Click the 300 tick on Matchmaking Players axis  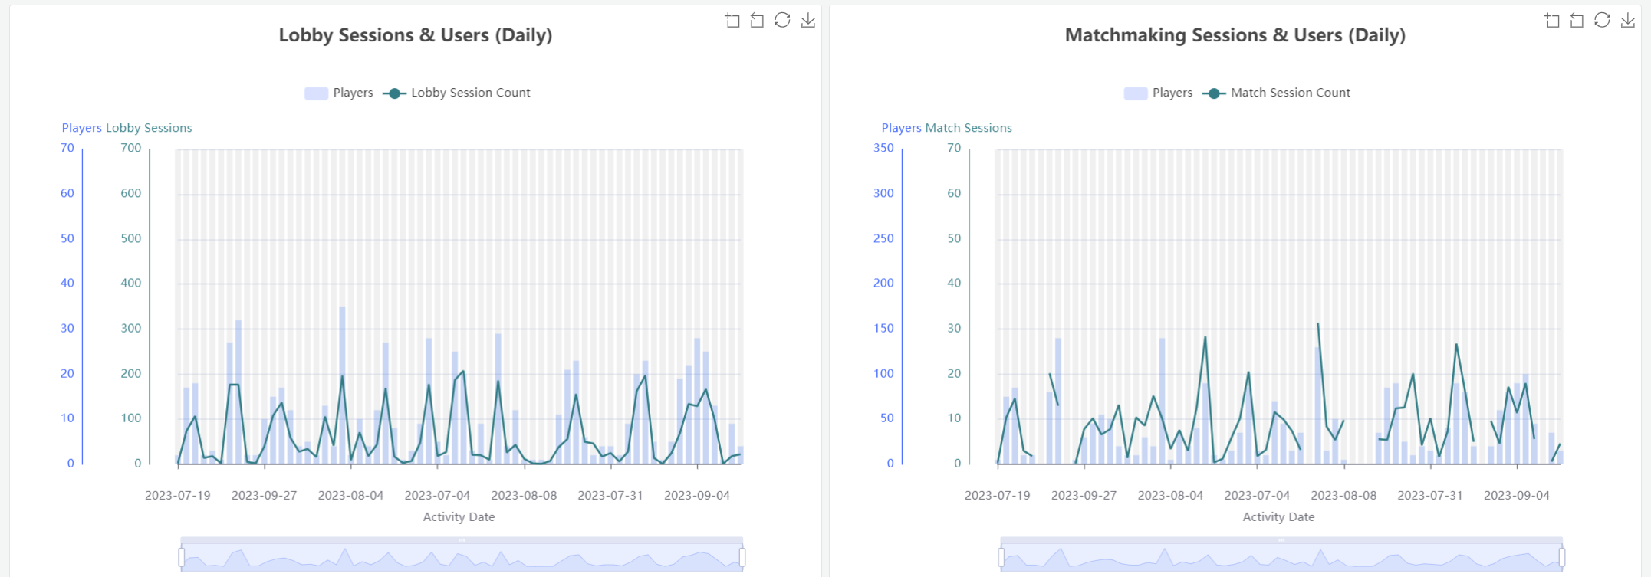[883, 193]
